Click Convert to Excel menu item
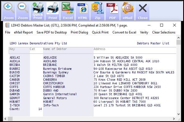This screenshot has width=184, height=122. point(124,32)
